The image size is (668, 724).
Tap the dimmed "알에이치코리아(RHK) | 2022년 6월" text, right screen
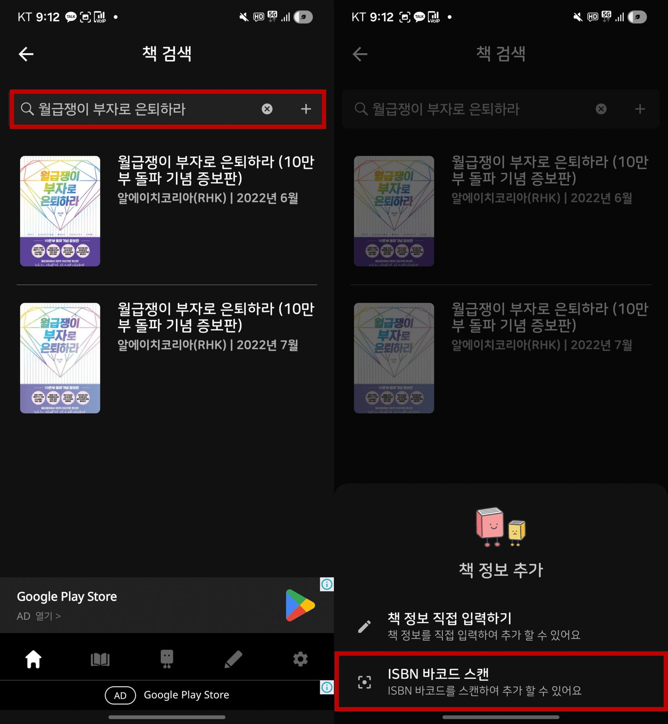point(542,198)
